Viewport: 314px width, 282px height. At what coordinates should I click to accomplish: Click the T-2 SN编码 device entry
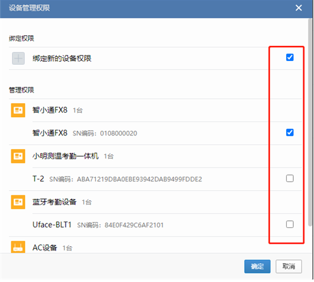tap(117, 179)
